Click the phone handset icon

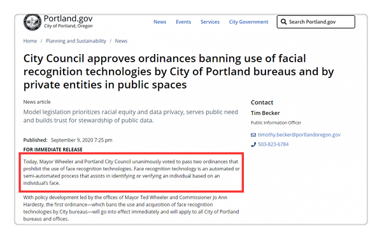(253, 144)
